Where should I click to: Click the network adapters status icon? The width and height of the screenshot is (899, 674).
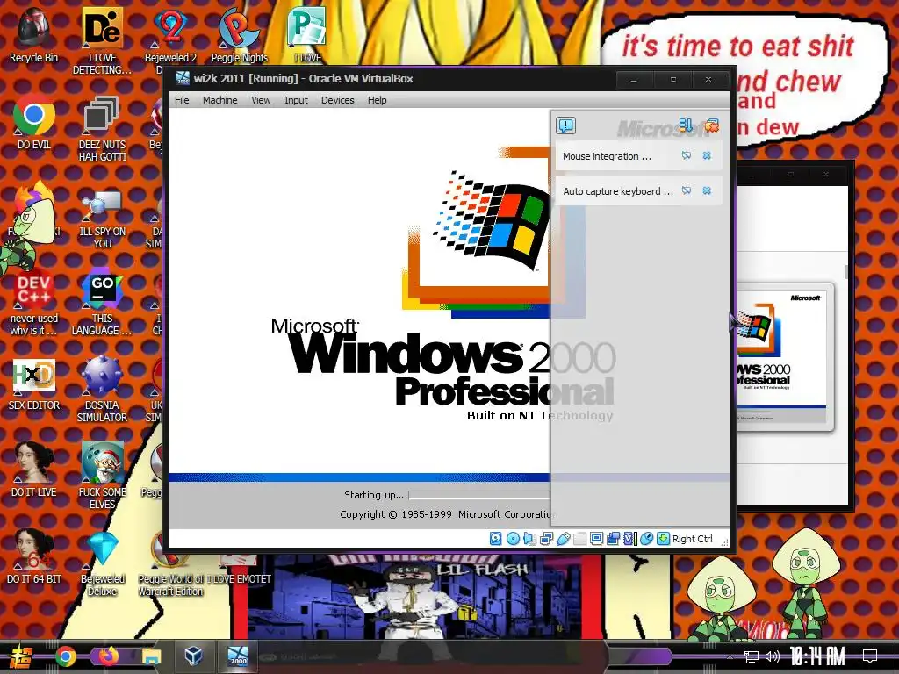tap(546, 538)
